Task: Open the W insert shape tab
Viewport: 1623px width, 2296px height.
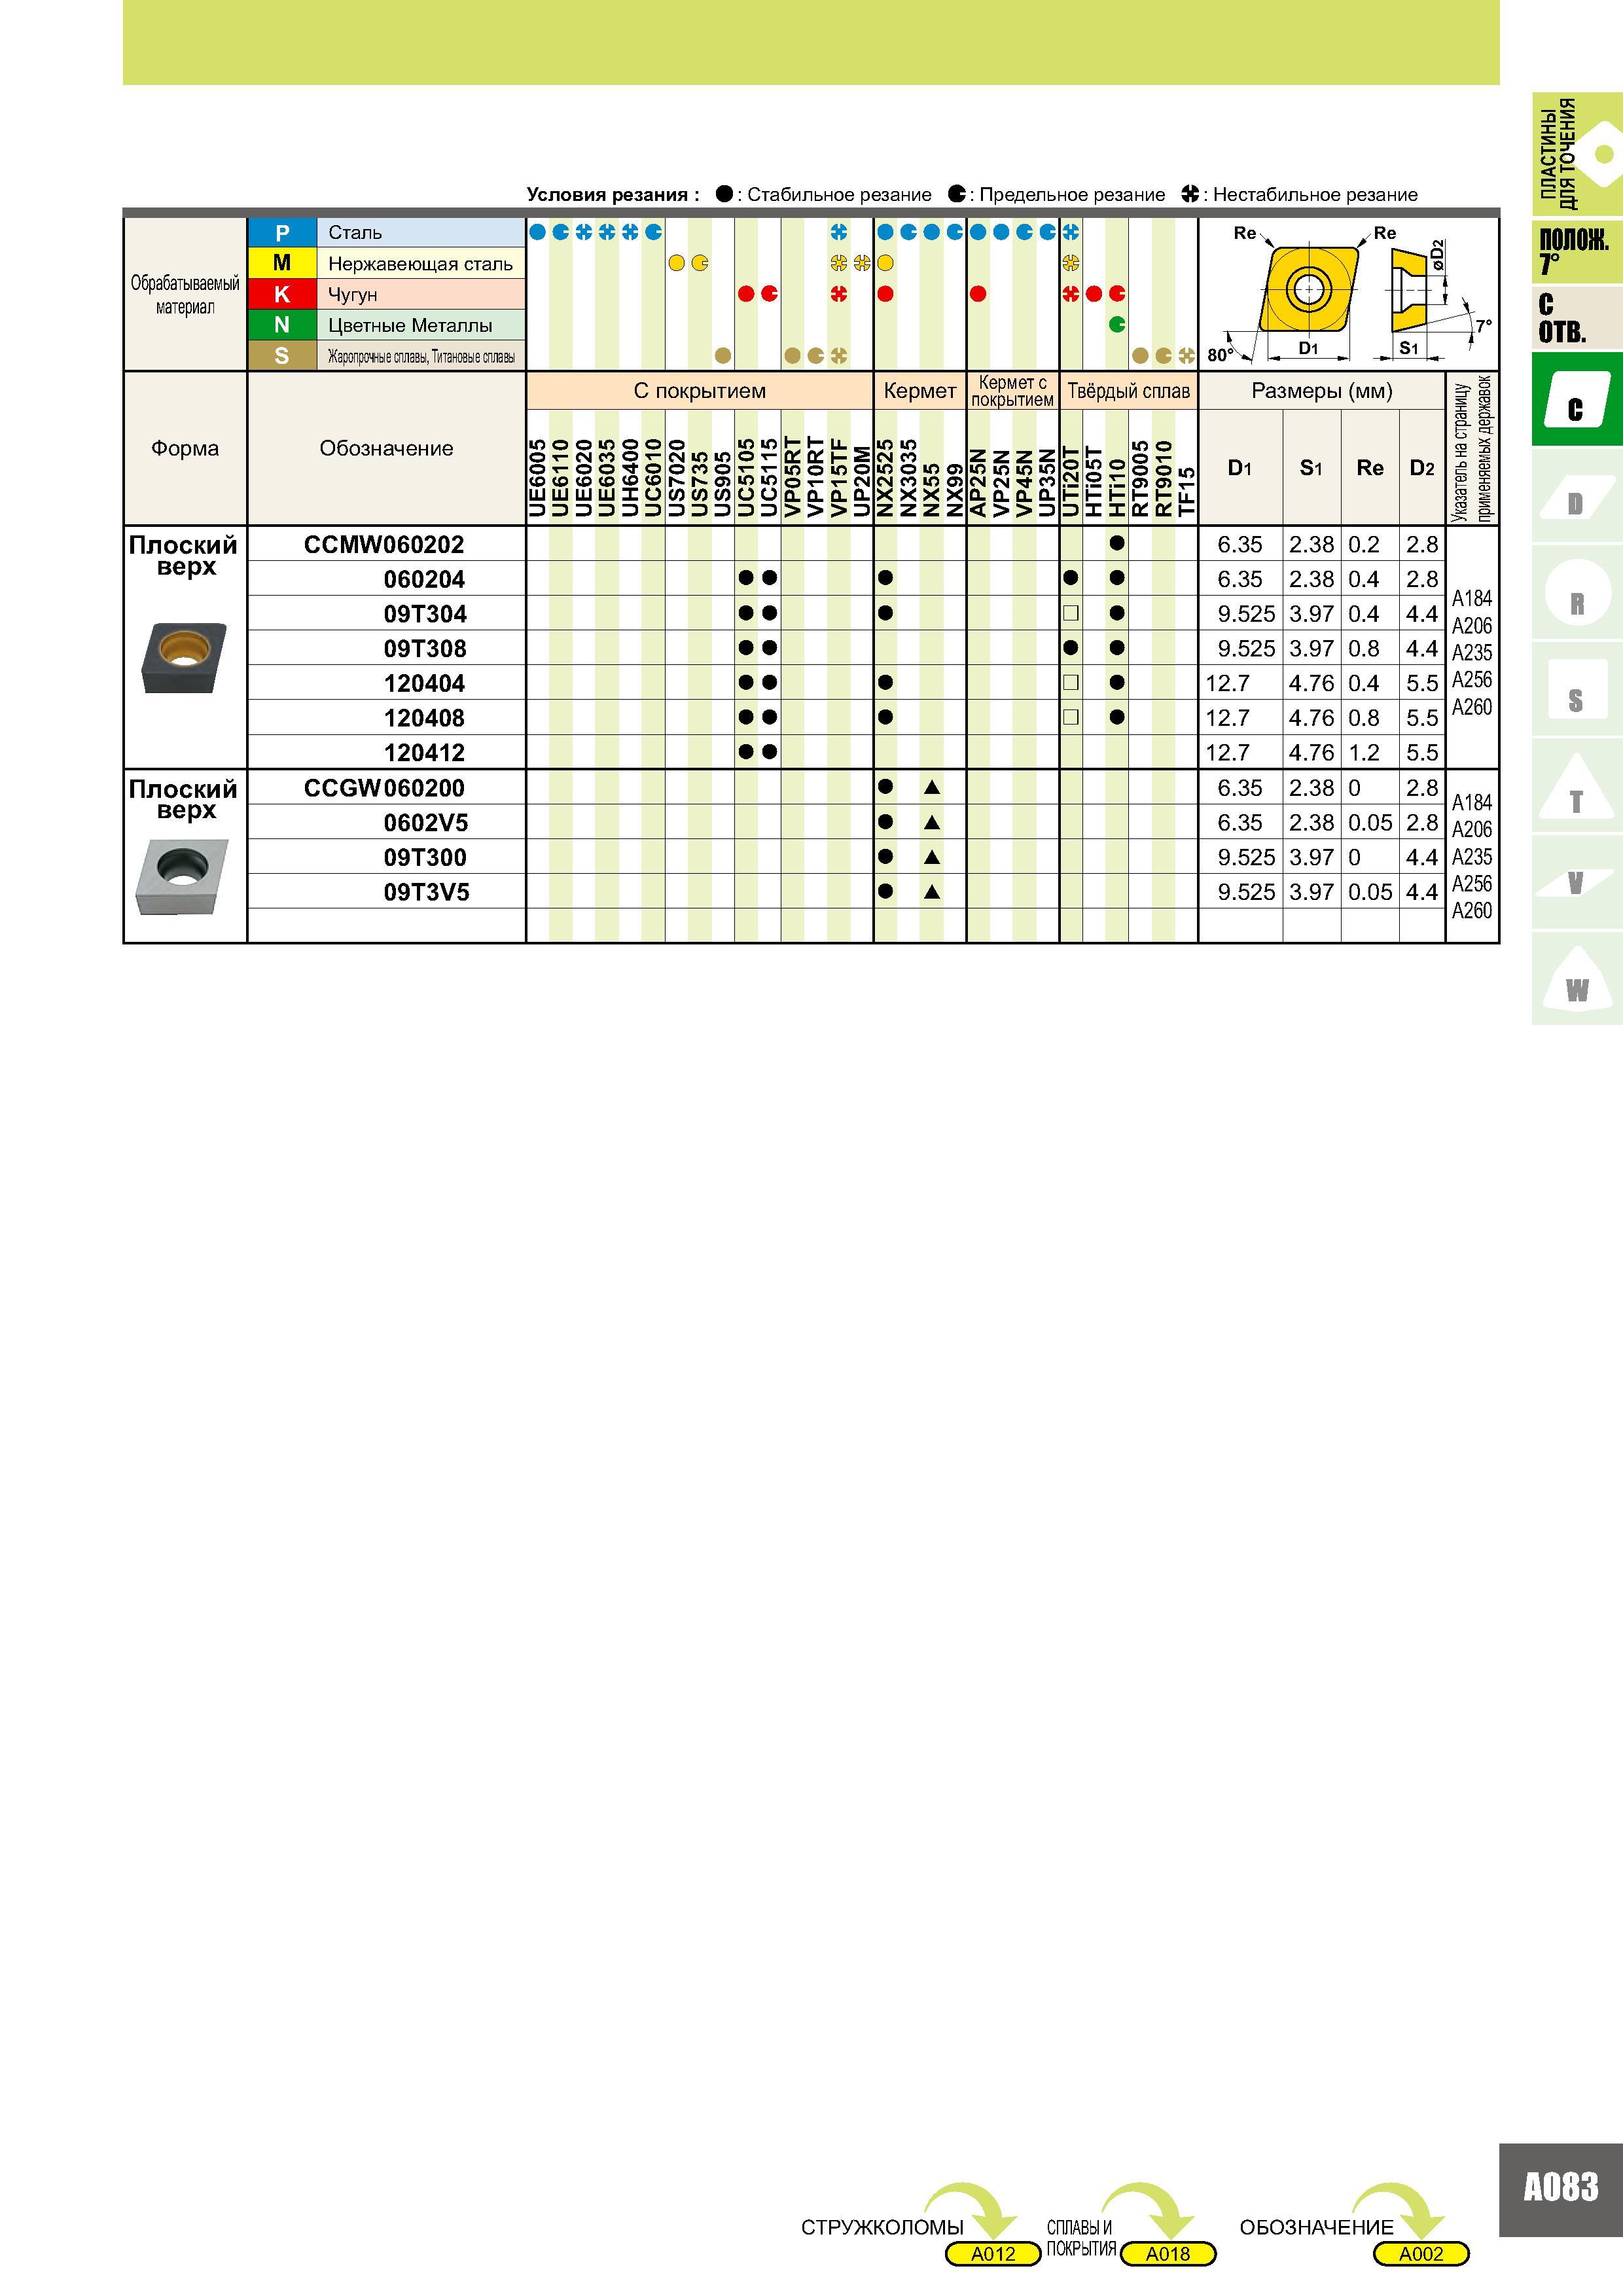Action: [1576, 980]
